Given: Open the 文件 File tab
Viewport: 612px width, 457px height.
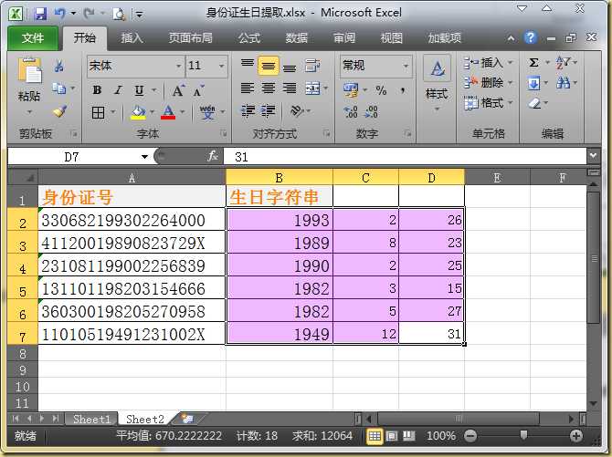Looking at the screenshot, I should 33,38.
